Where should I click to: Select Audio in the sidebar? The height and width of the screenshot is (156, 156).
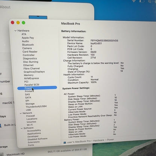tap(25, 41)
